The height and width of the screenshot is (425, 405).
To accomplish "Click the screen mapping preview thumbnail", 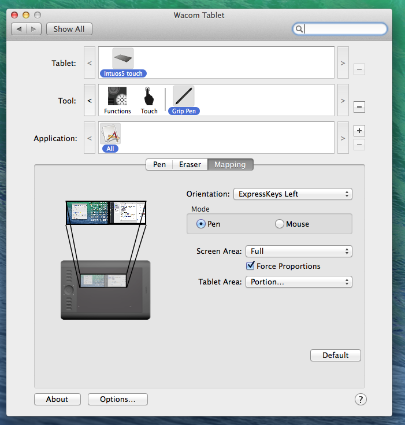I will coord(106,213).
